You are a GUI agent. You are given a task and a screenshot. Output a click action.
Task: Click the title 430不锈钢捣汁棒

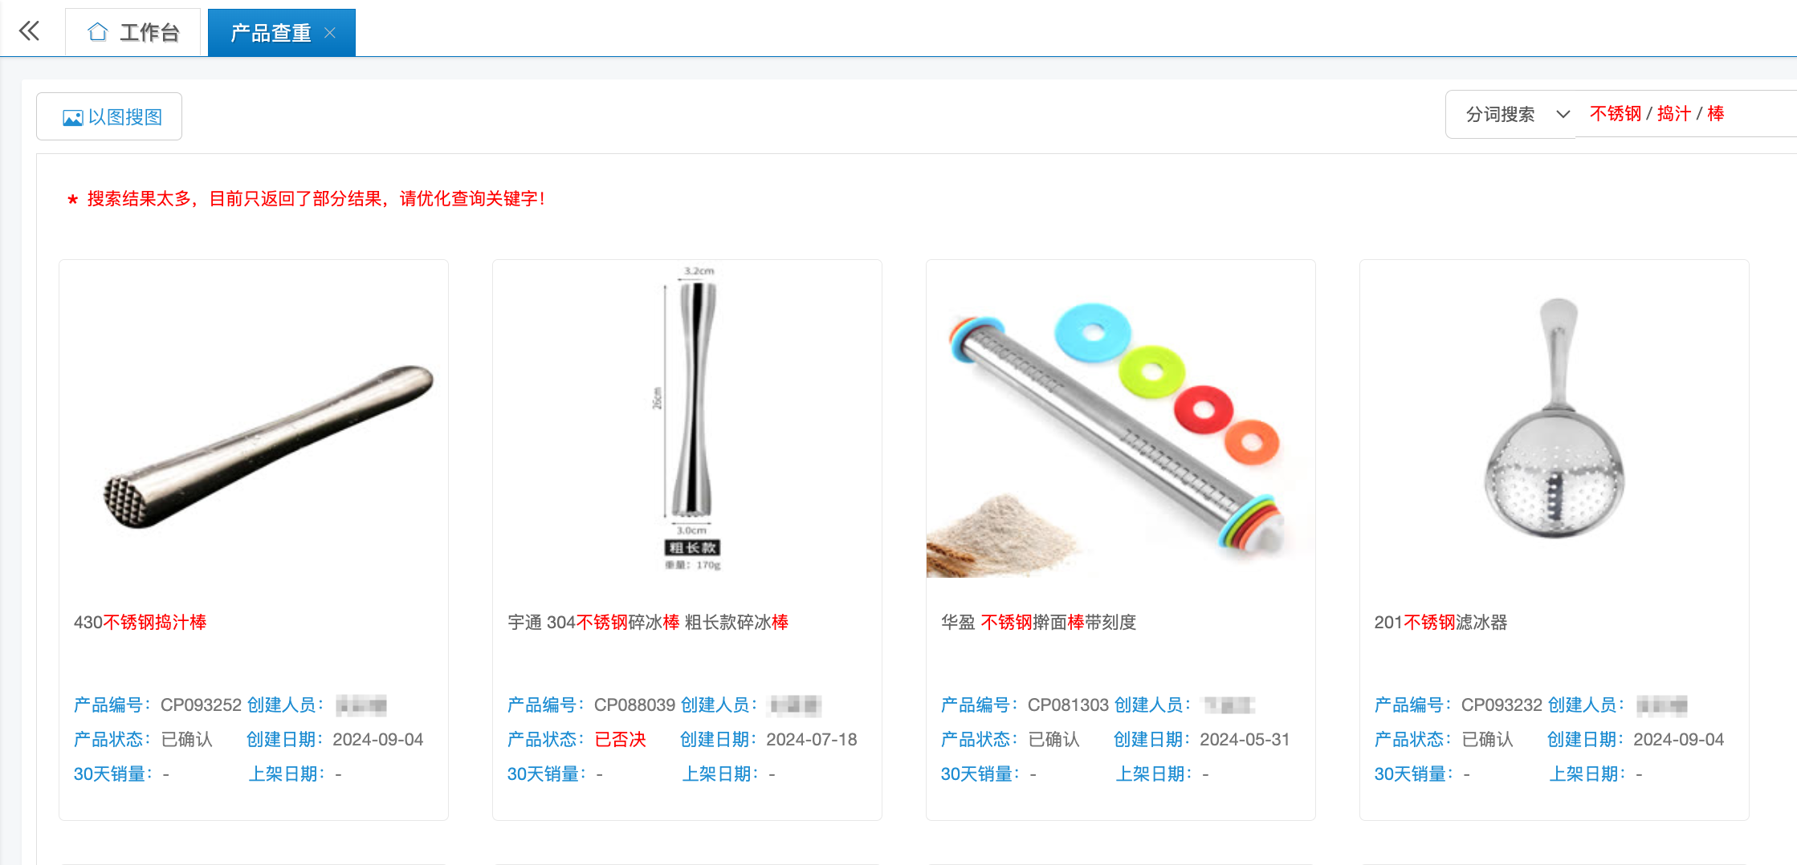coord(140,622)
